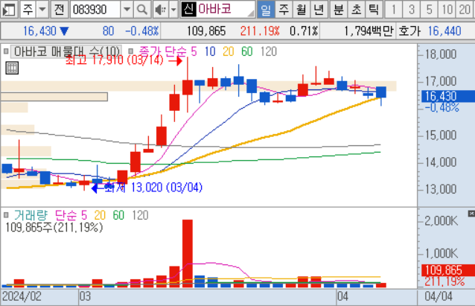Screen dimensions: 475x306
Task: Select interval button 5
Action: [430, 10]
